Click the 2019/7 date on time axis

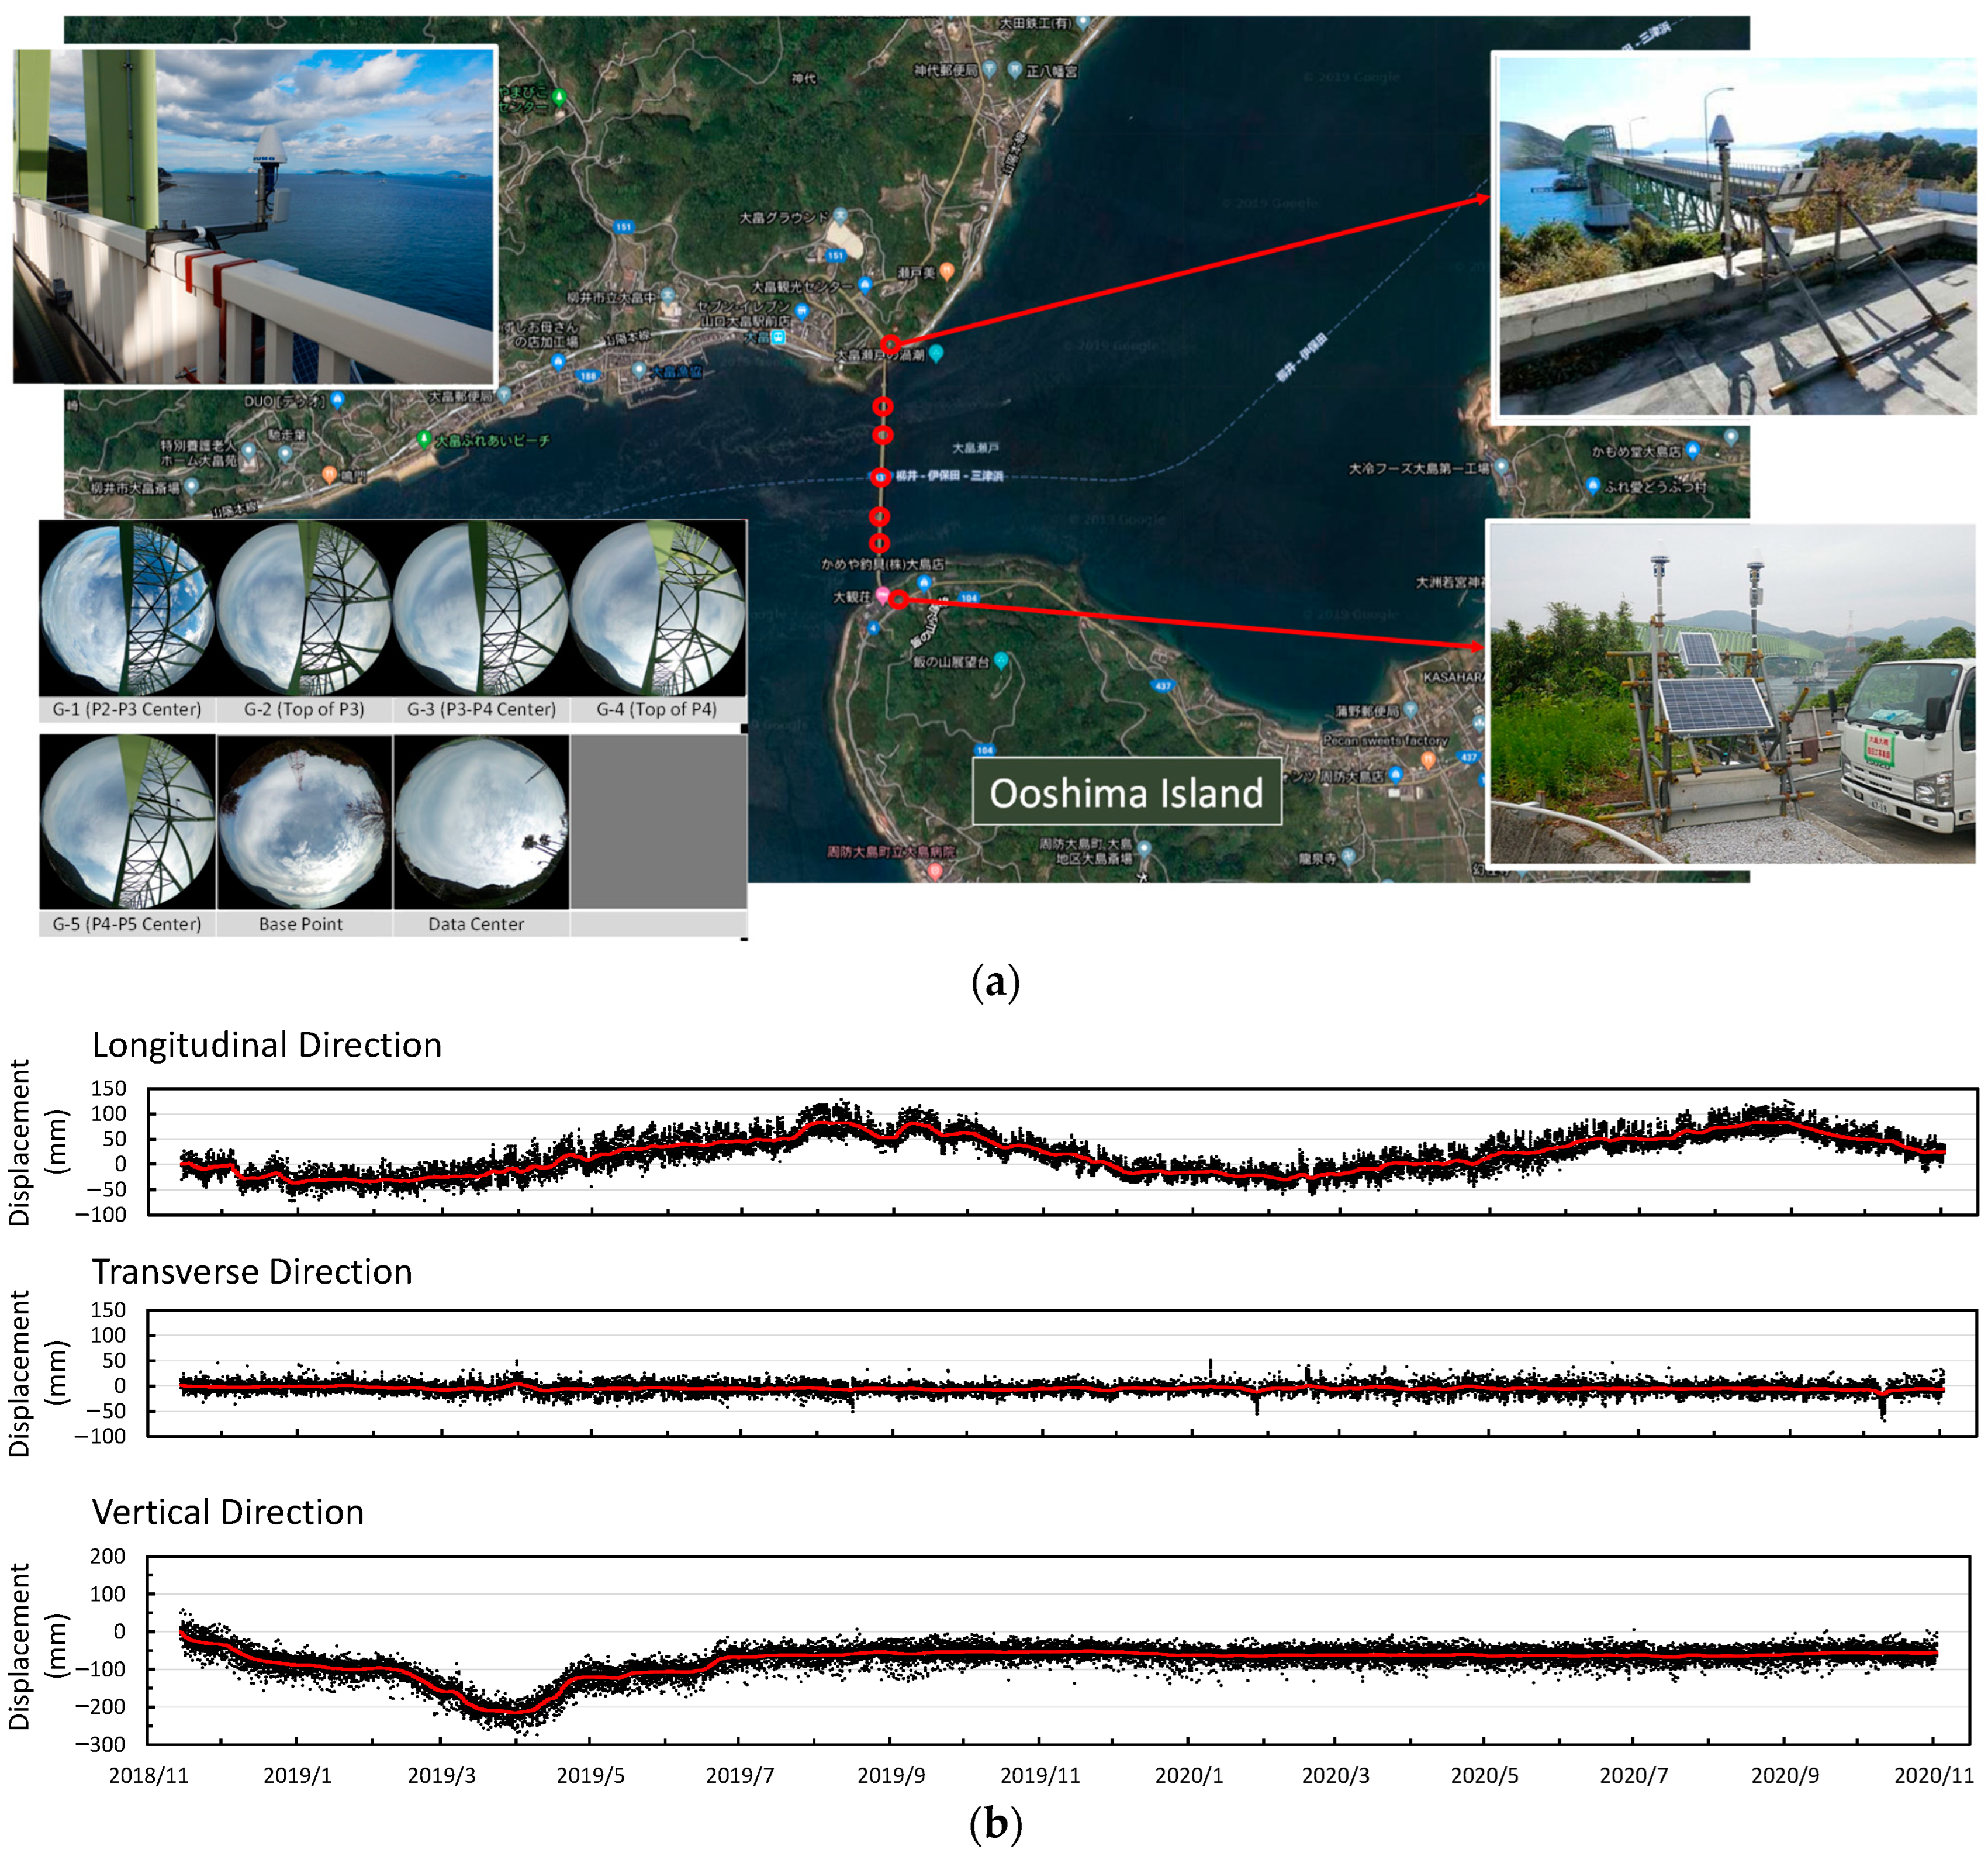[740, 1775]
